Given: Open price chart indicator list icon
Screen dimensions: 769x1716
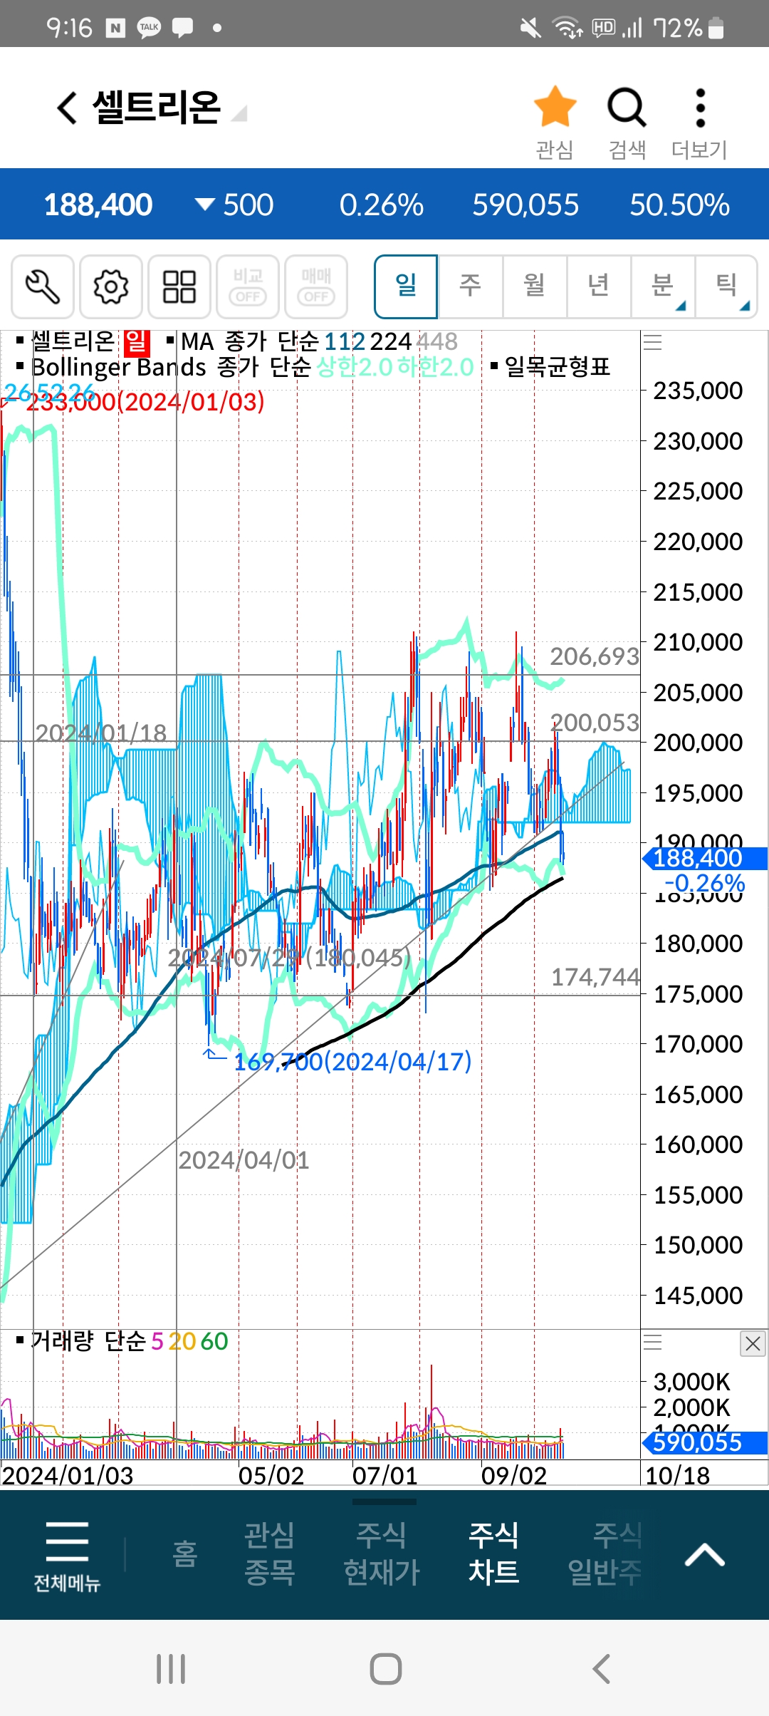Looking at the screenshot, I should (653, 343).
